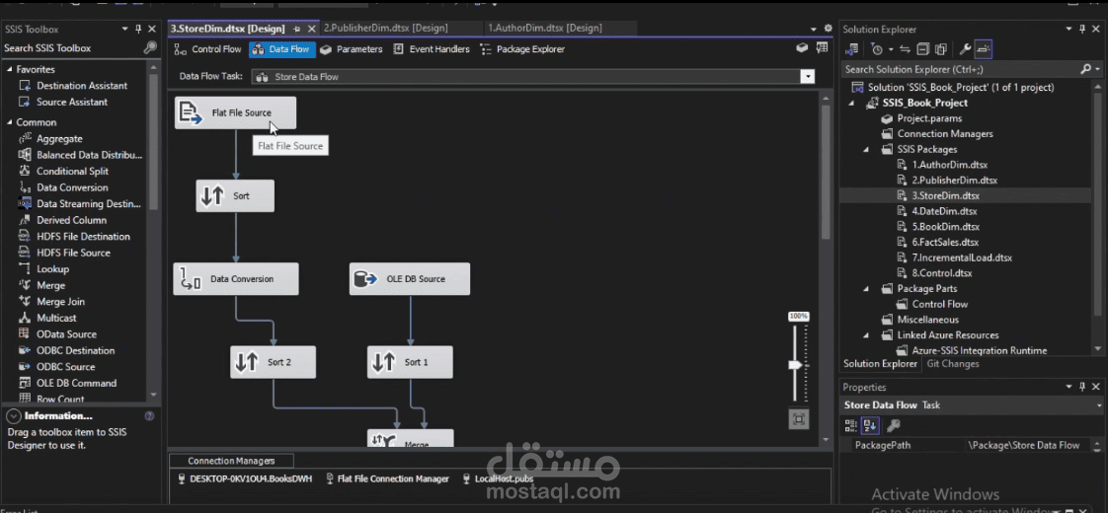Switch to 2.PublisherDim.dtsx document tab
This screenshot has width=1108, height=513.
[386, 29]
